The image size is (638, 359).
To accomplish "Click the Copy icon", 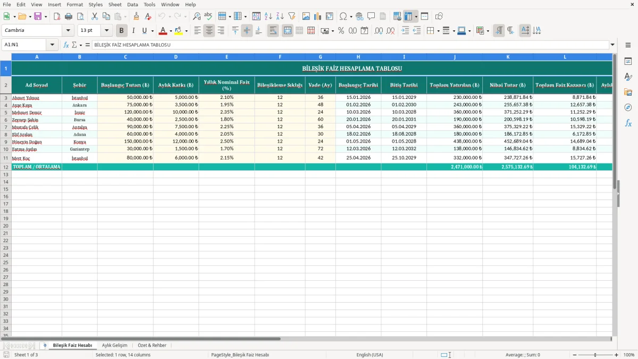I will [106, 16].
